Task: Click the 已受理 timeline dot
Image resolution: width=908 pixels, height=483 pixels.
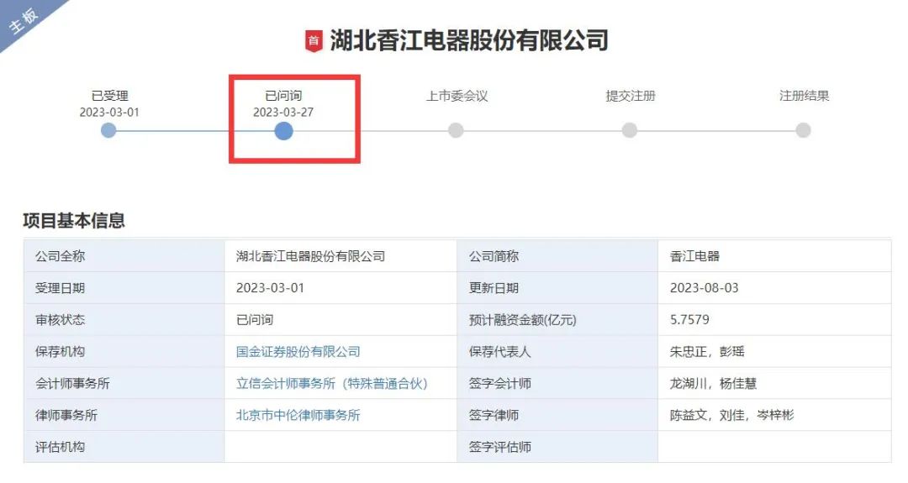Action: point(108,130)
